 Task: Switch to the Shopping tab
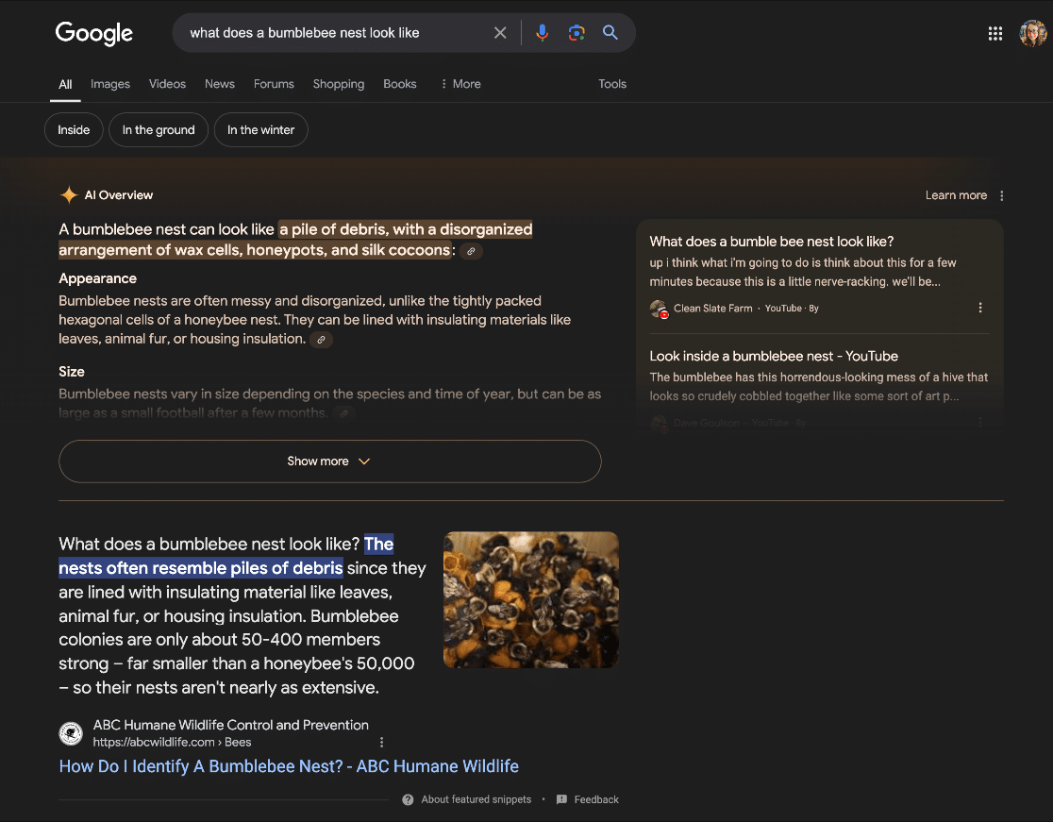pos(338,84)
